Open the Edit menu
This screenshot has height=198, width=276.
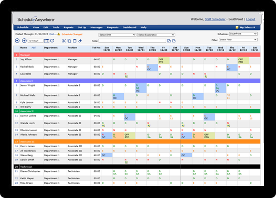point(46,27)
